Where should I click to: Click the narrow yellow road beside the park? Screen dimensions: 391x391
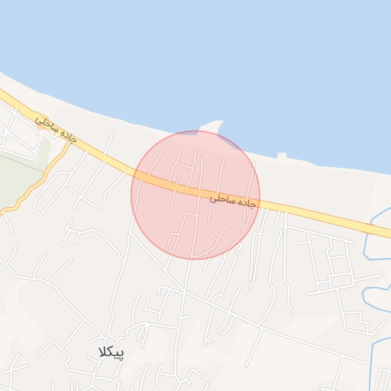[x=42, y=178]
